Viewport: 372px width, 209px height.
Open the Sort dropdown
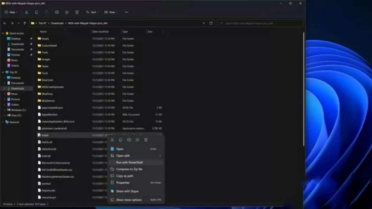point(92,12)
